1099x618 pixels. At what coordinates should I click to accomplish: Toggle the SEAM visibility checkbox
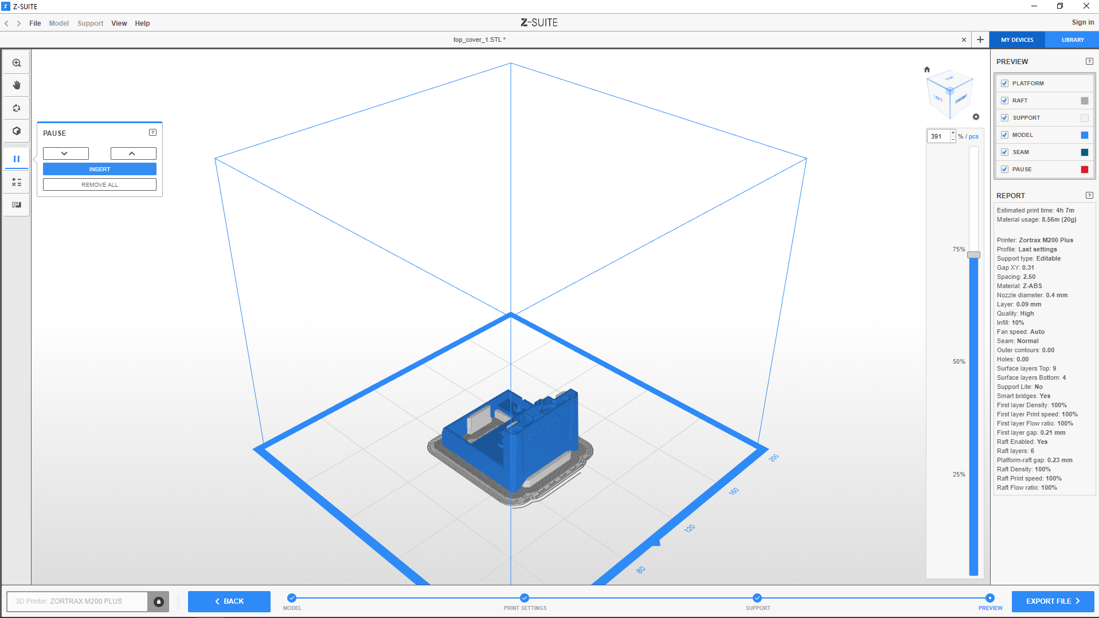[x=1004, y=152]
